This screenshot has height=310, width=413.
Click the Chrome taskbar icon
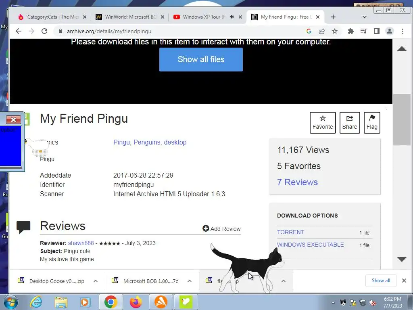click(x=111, y=302)
